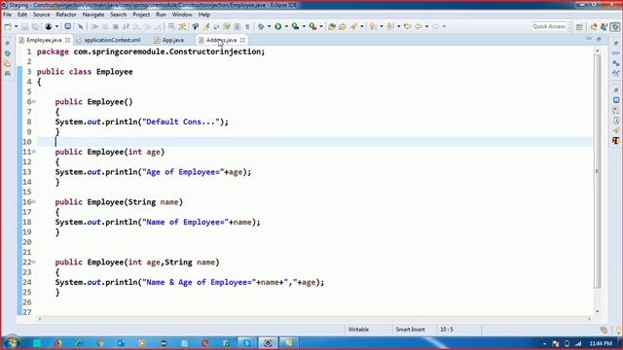Close the Employee.java tab

point(67,40)
